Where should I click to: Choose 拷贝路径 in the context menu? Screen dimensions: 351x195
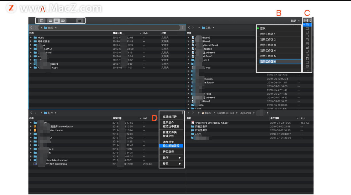[168, 152]
